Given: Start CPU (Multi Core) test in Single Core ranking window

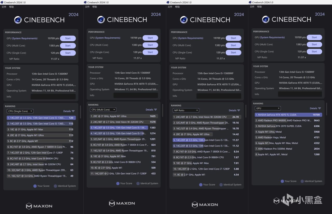Looking at the screenshot, I should click(68, 46).
